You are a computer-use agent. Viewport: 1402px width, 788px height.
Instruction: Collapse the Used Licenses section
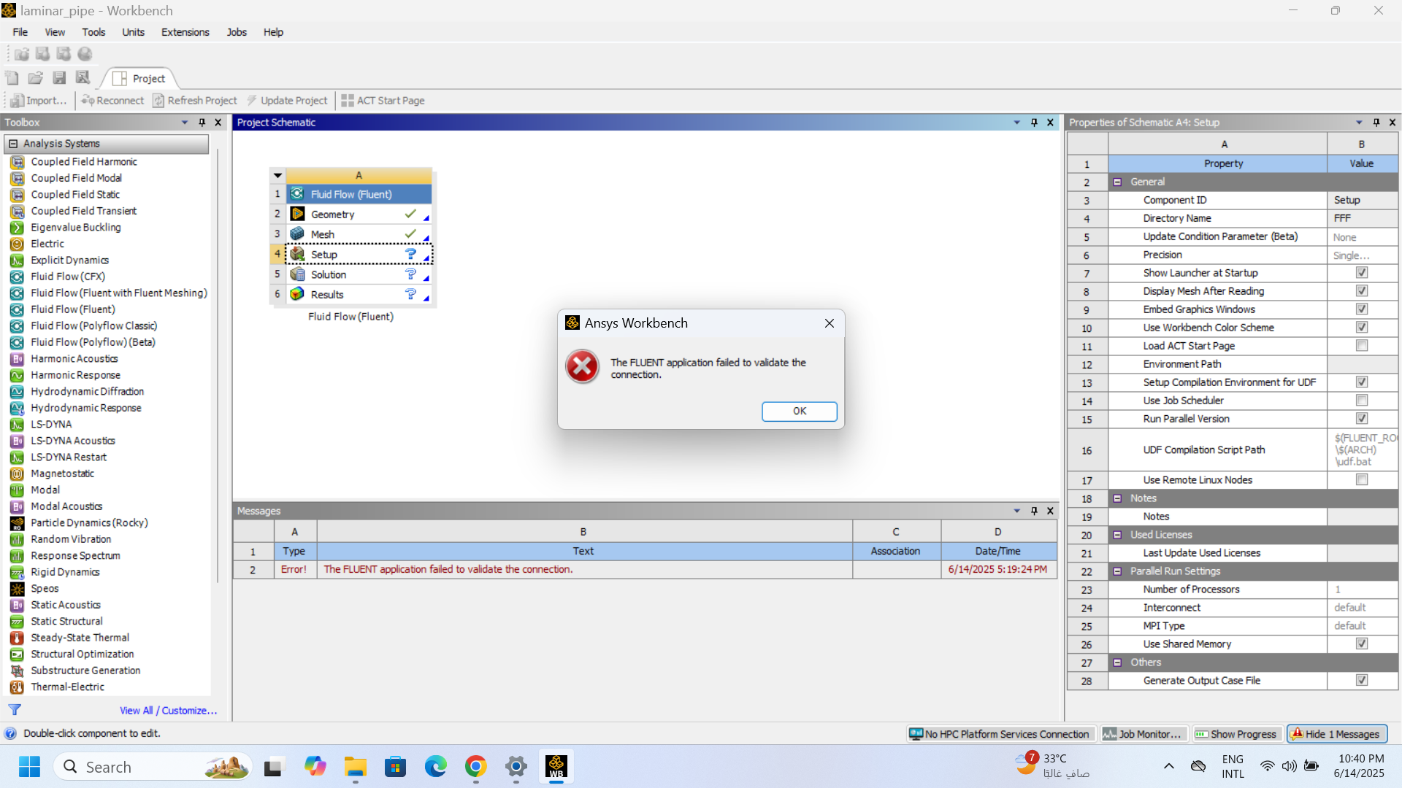tap(1117, 535)
